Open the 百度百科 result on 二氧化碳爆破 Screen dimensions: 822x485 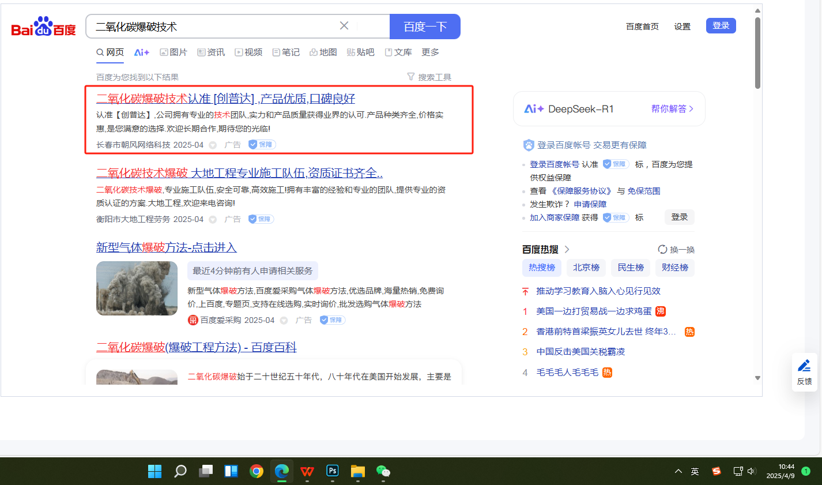coord(196,347)
